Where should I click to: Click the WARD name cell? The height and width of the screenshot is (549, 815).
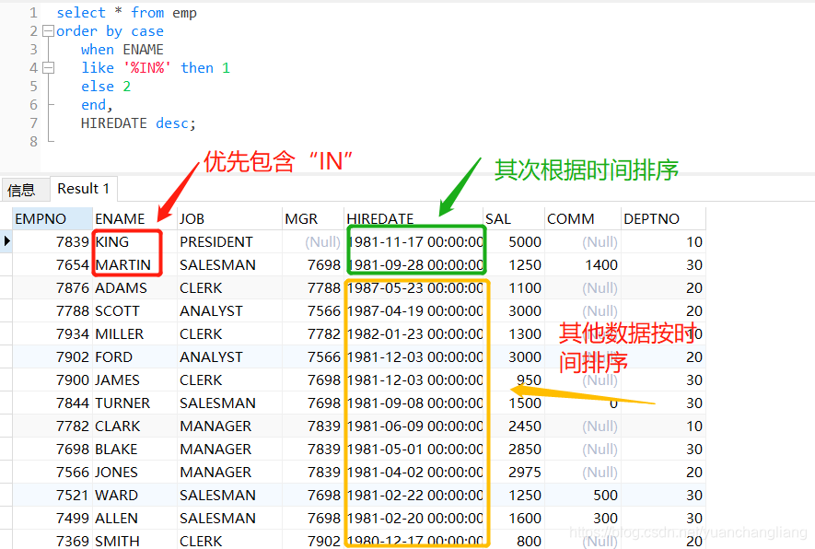click(134, 495)
